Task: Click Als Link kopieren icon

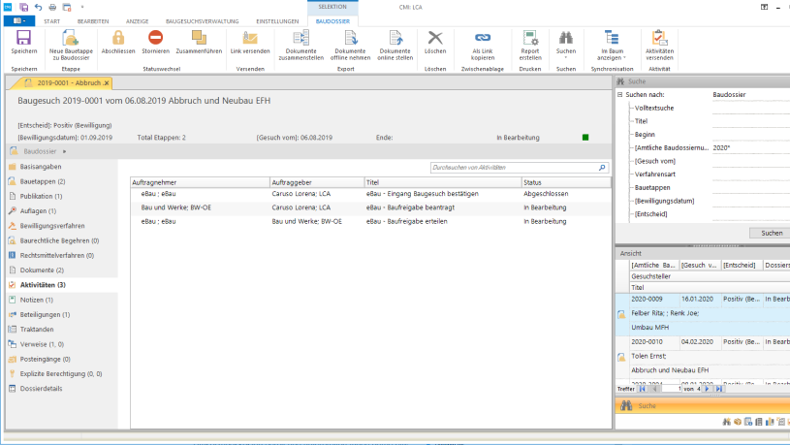Action: point(482,41)
